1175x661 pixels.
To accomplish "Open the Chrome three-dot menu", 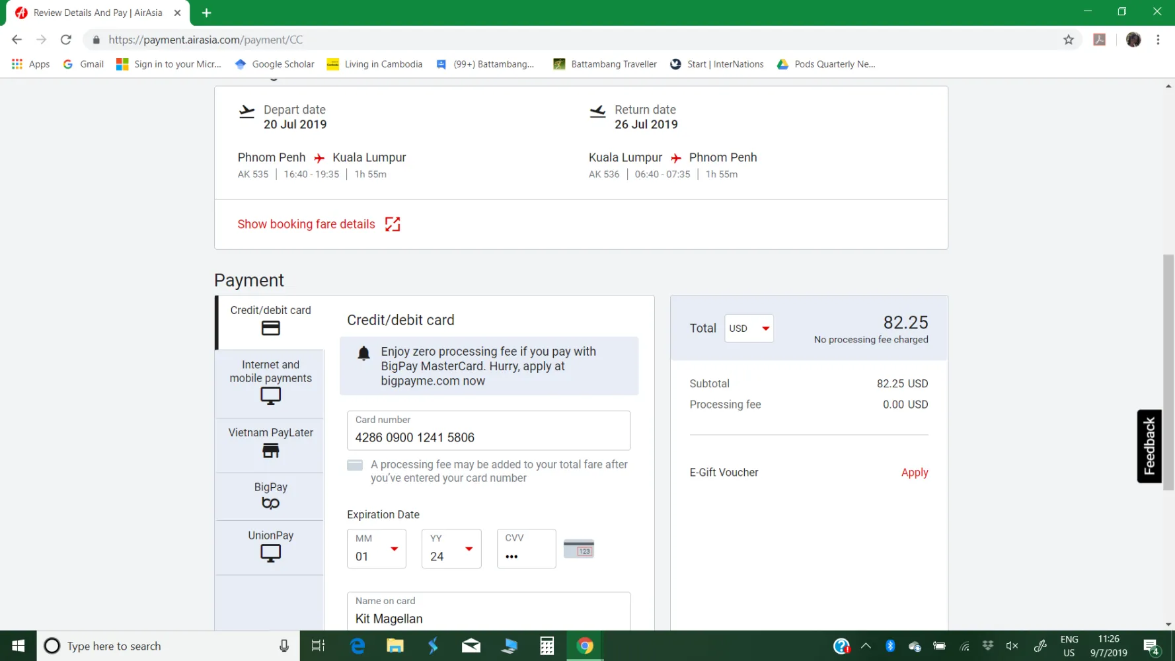I will pyautogui.click(x=1158, y=40).
